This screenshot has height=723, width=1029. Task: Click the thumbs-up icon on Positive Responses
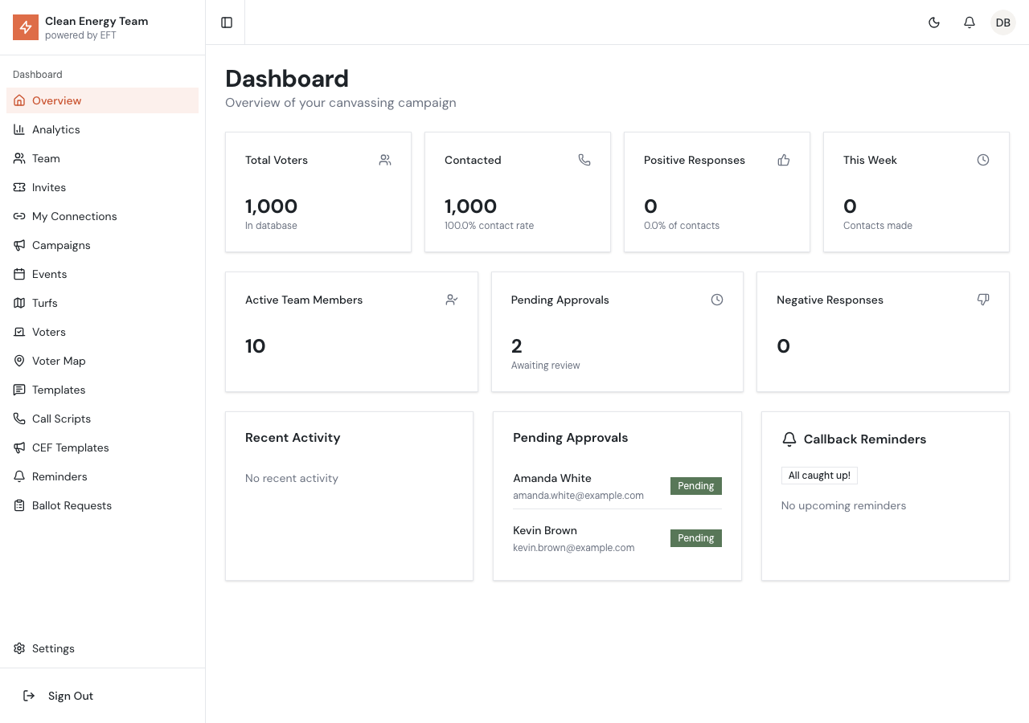(784, 160)
